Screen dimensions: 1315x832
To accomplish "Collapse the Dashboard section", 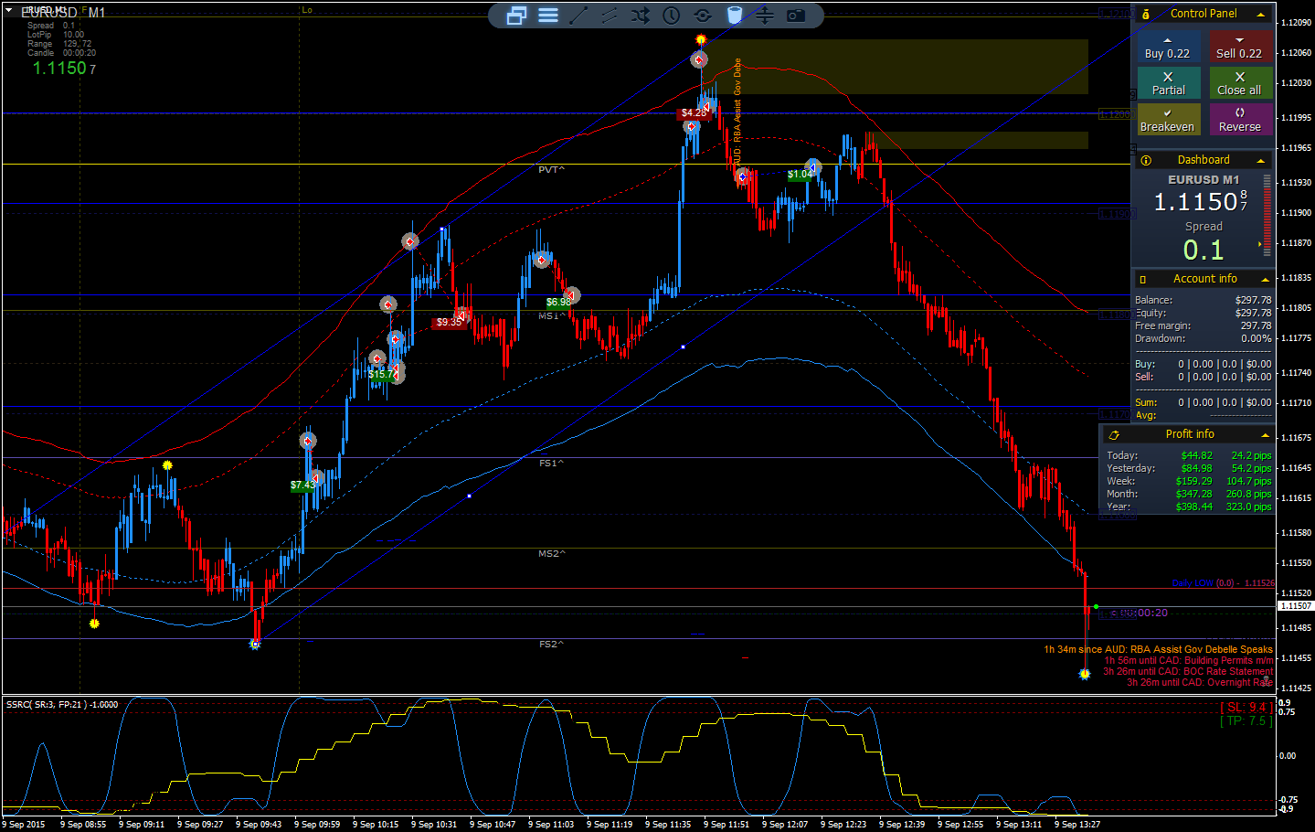I will tap(1261, 161).
